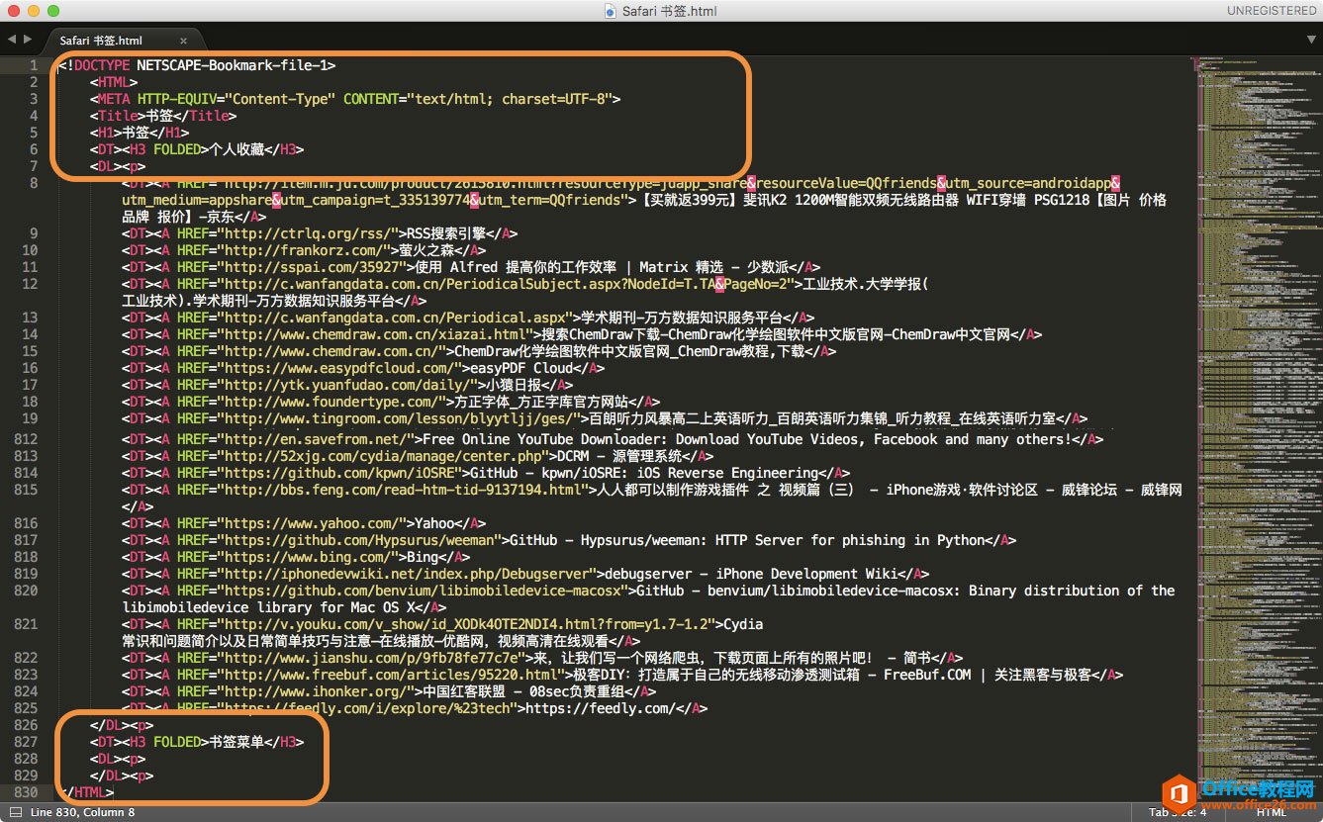Open the Tab Size indentation menu
Screen dimensions: 1323x822
click(x=1176, y=812)
